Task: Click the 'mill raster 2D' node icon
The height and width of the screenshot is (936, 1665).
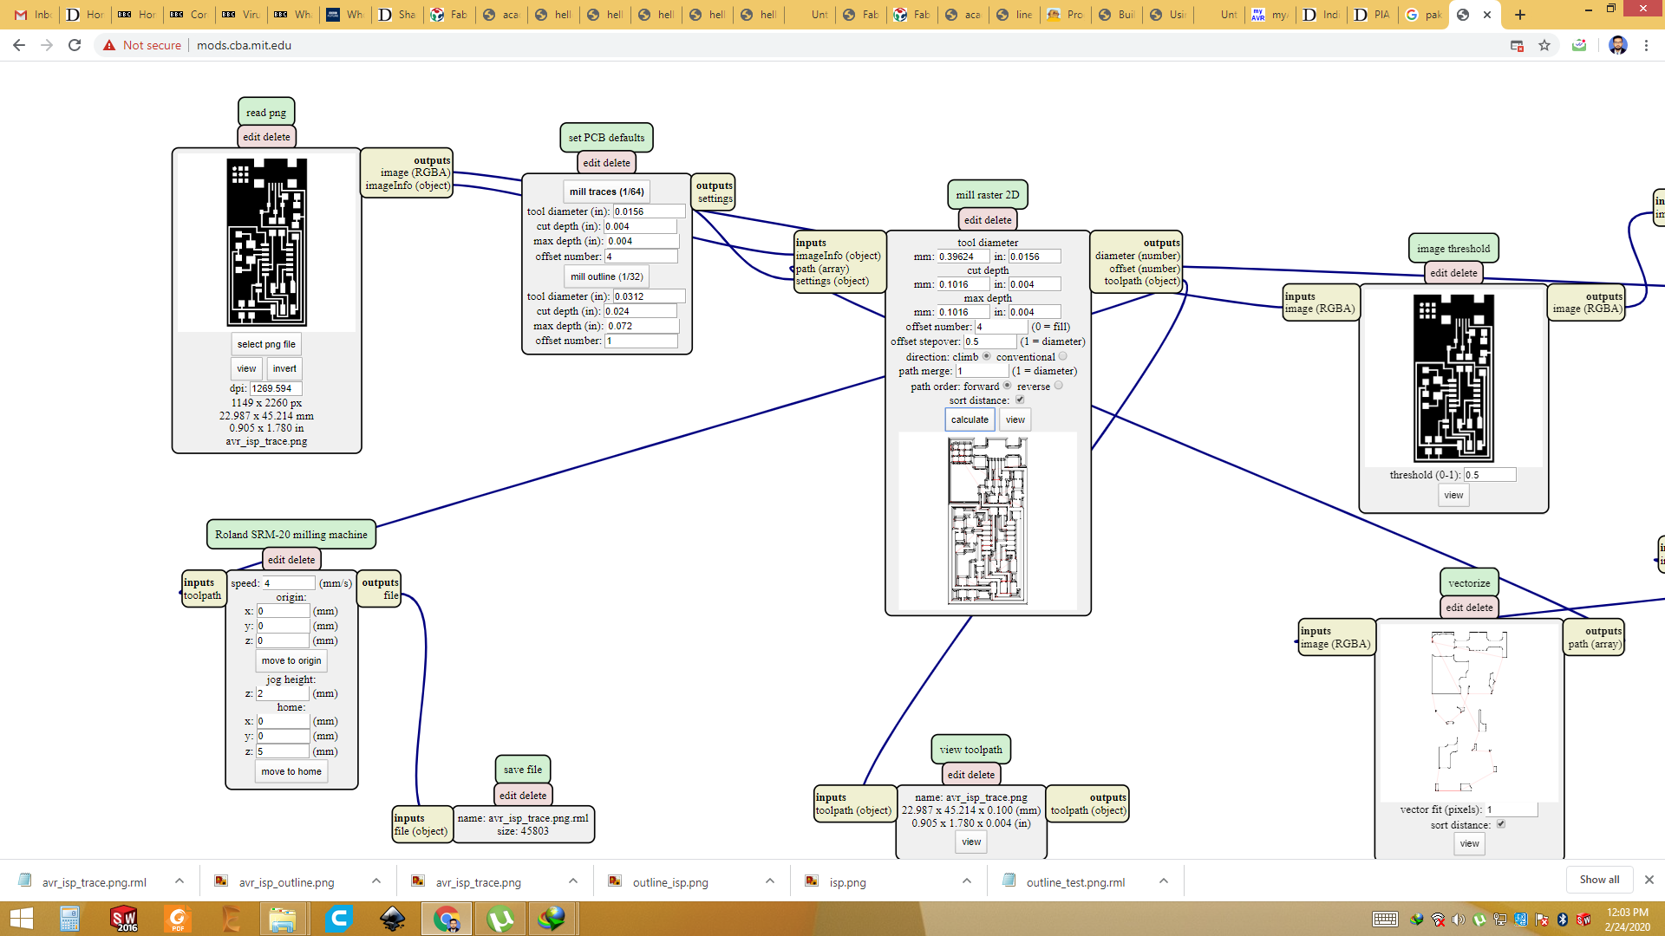Action: (x=987, y=194)
